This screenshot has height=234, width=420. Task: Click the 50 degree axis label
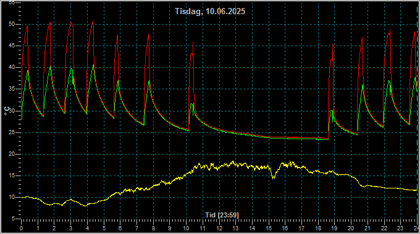pos(11,24)
